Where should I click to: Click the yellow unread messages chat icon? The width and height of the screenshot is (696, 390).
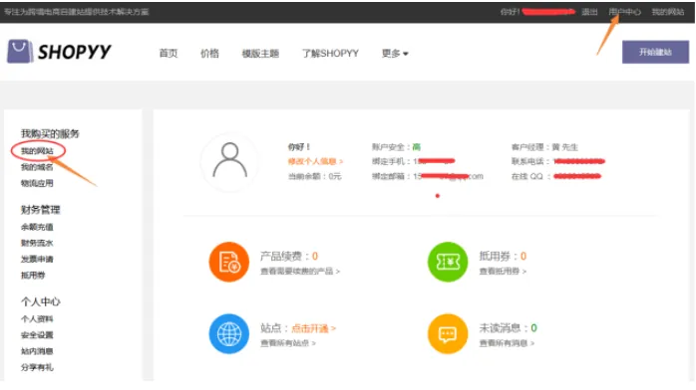448,334
